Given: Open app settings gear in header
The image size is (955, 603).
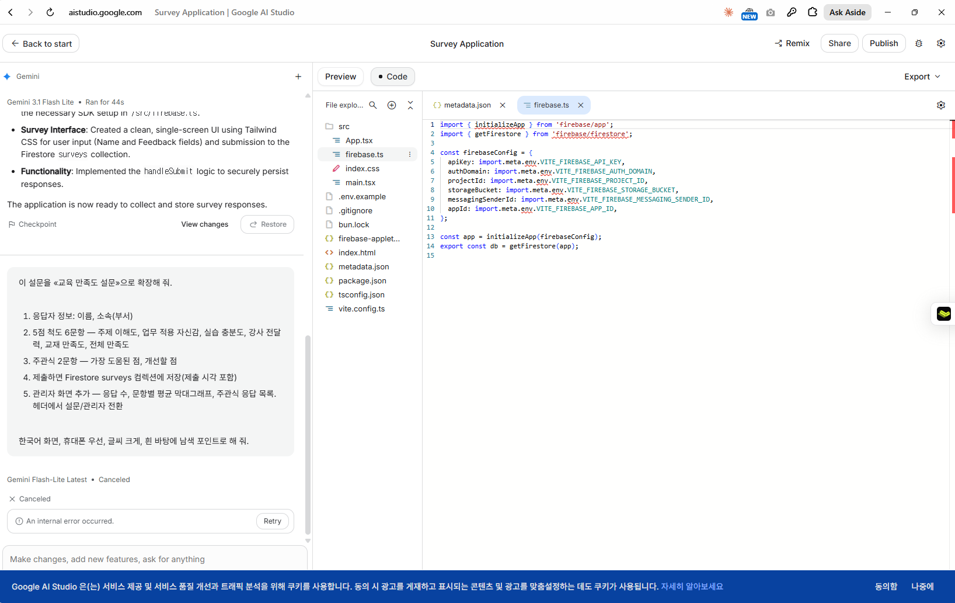Looking at the screenshot, I should (x=941, y=43).
